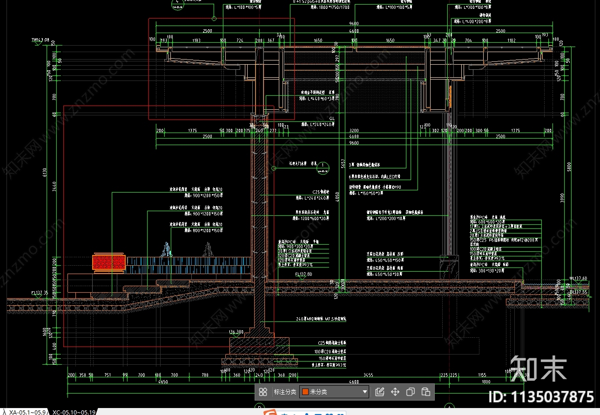Click the red planter box in the section
Viewport: 600px width, 415px height.
click(109, 262)
